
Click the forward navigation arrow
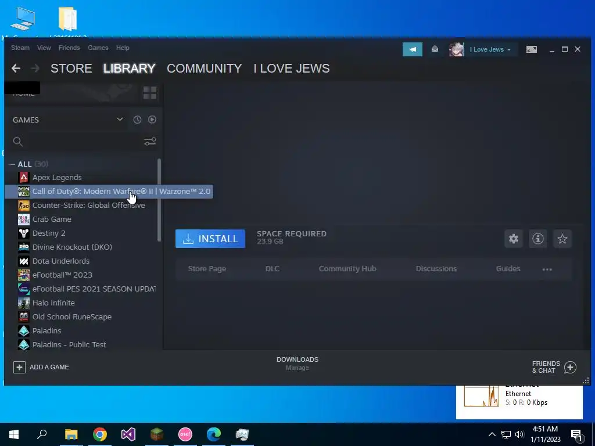[x=35, y=69]
